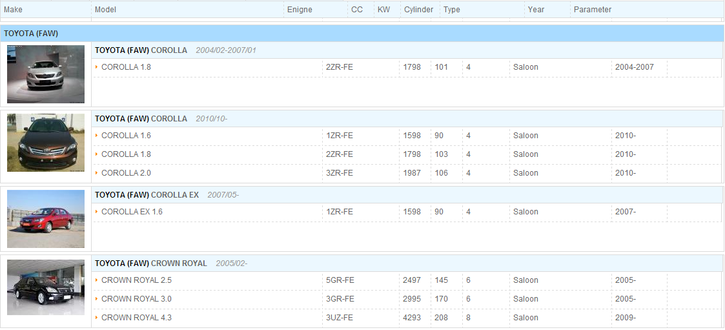Click the Make column header

click(x=13, y=9)
